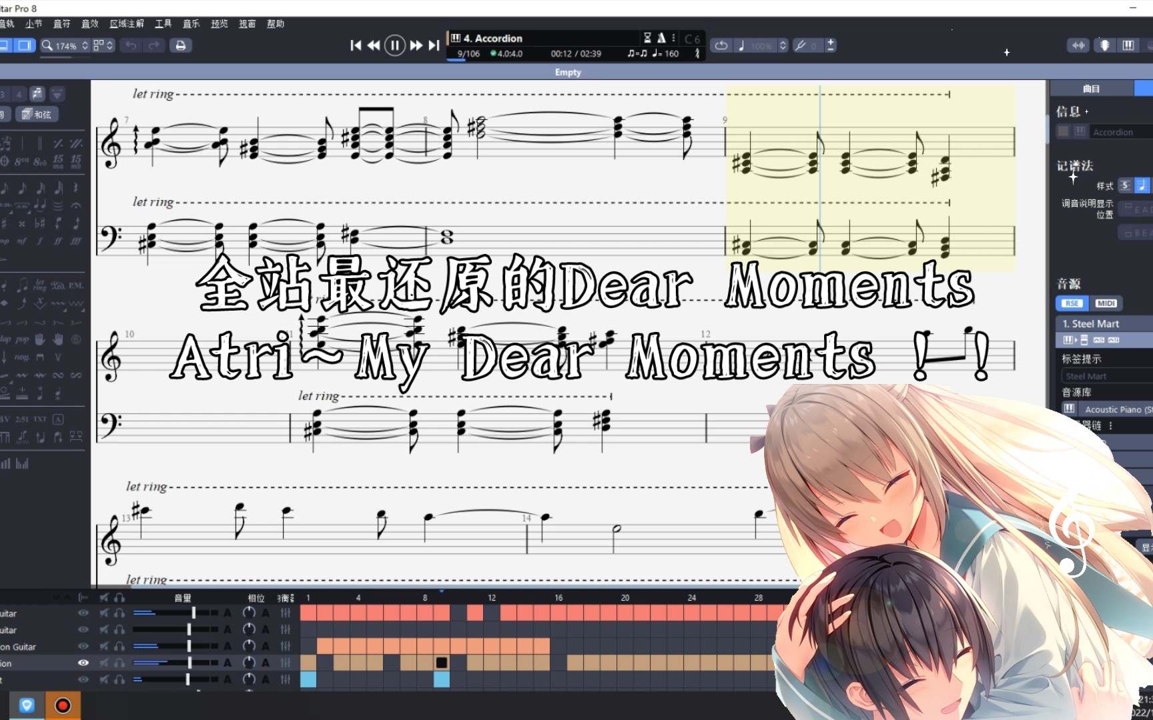Toggle visibility eye of the Accordion track
Screen dimensions: 1153x720
[83, 663]
